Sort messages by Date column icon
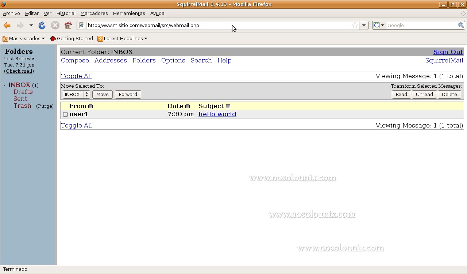The height and width of the screenshot is (274, 467). pos(188,106)
